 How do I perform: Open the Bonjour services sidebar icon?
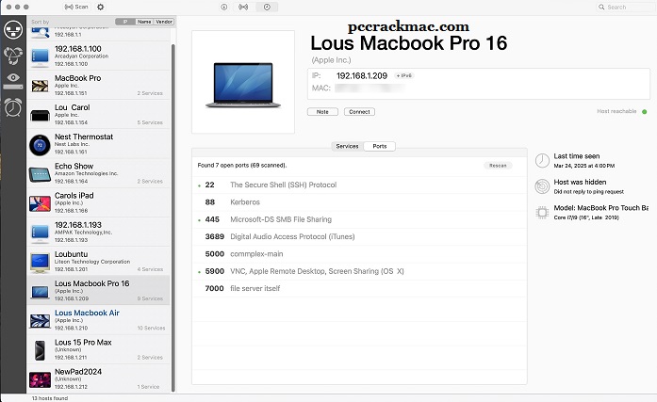click(13, 56)
